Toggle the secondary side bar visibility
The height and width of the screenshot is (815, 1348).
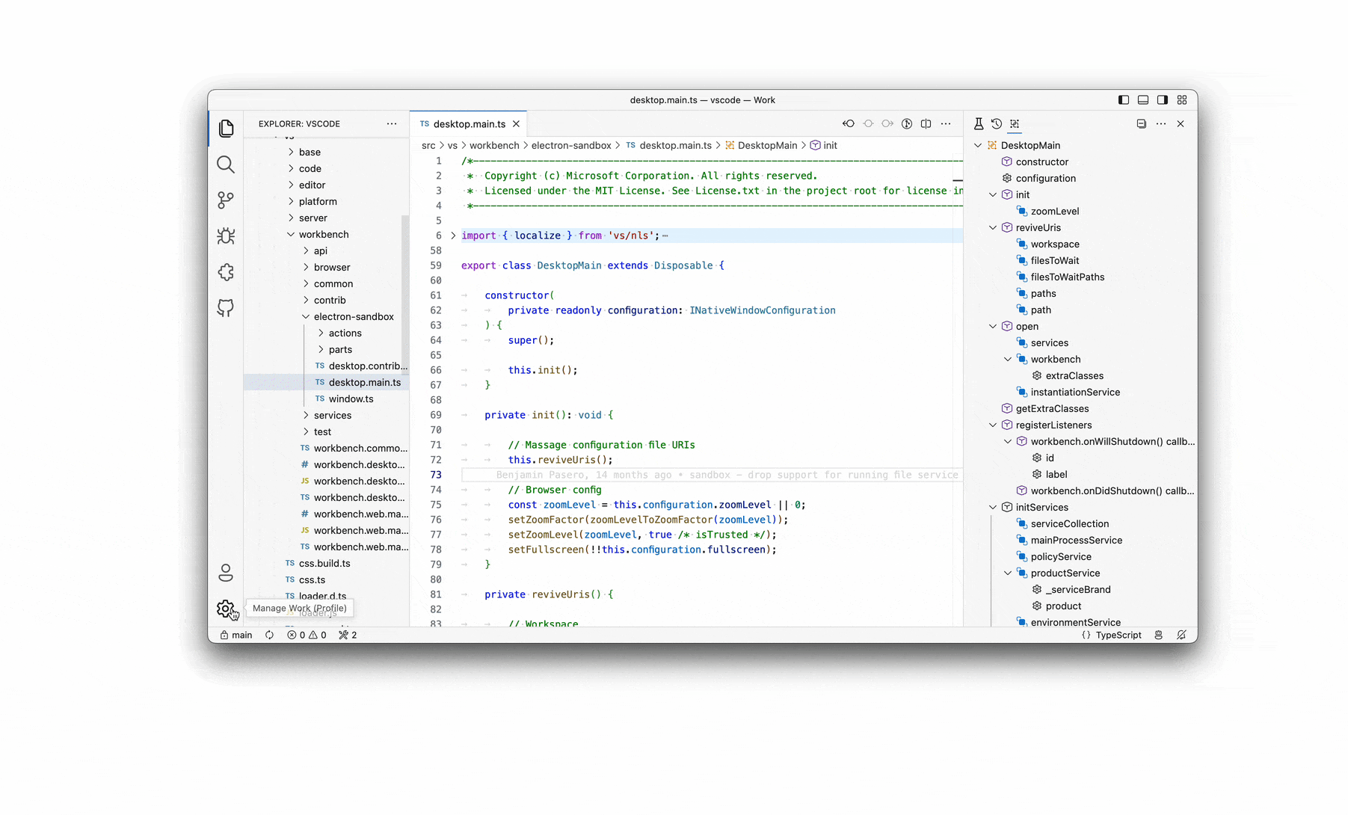click(1162, 99)
